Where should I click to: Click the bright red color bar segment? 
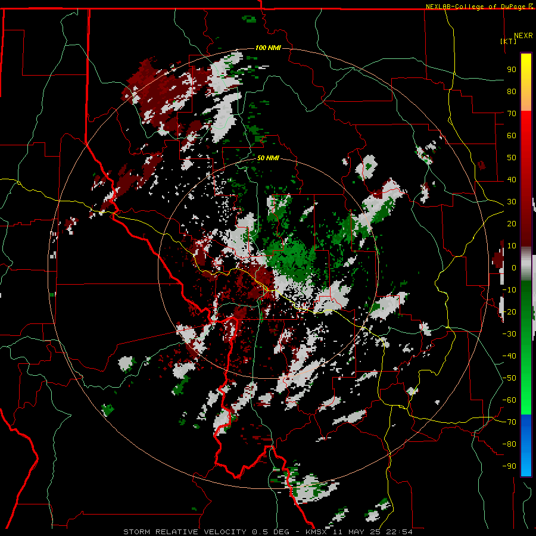tap(526, 137)
